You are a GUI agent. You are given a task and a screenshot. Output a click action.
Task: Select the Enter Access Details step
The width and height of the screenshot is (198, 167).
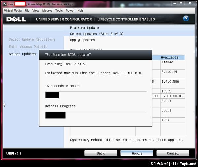(28, 47)
